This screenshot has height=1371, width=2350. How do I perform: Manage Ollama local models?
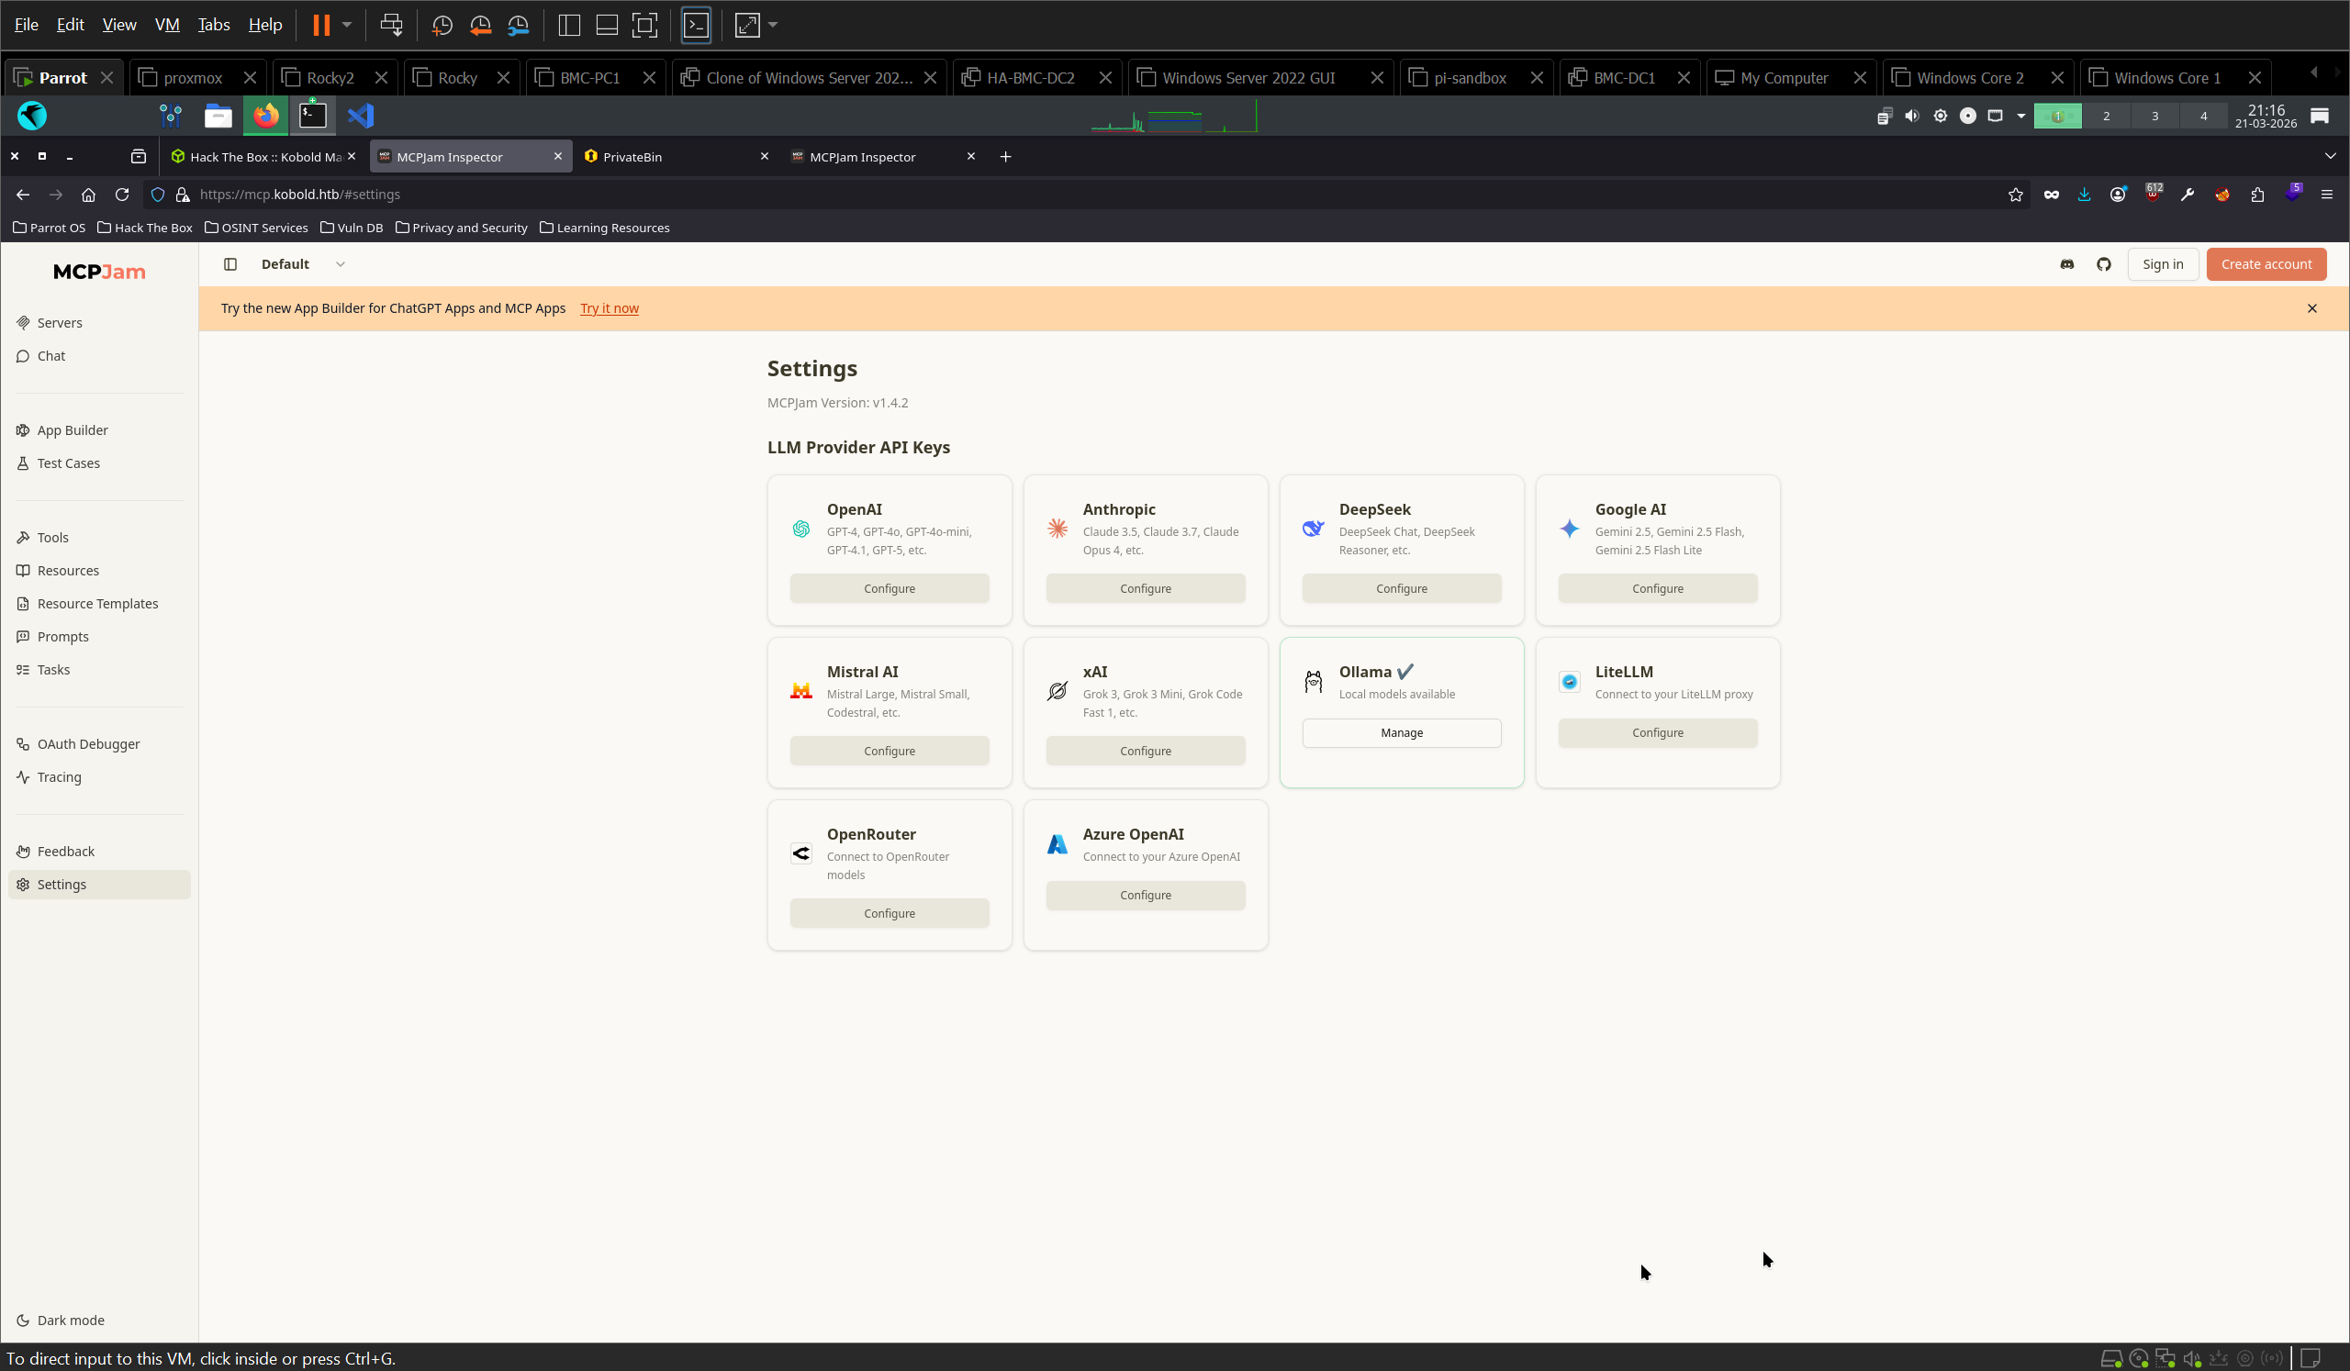[x=1401, y=733]
